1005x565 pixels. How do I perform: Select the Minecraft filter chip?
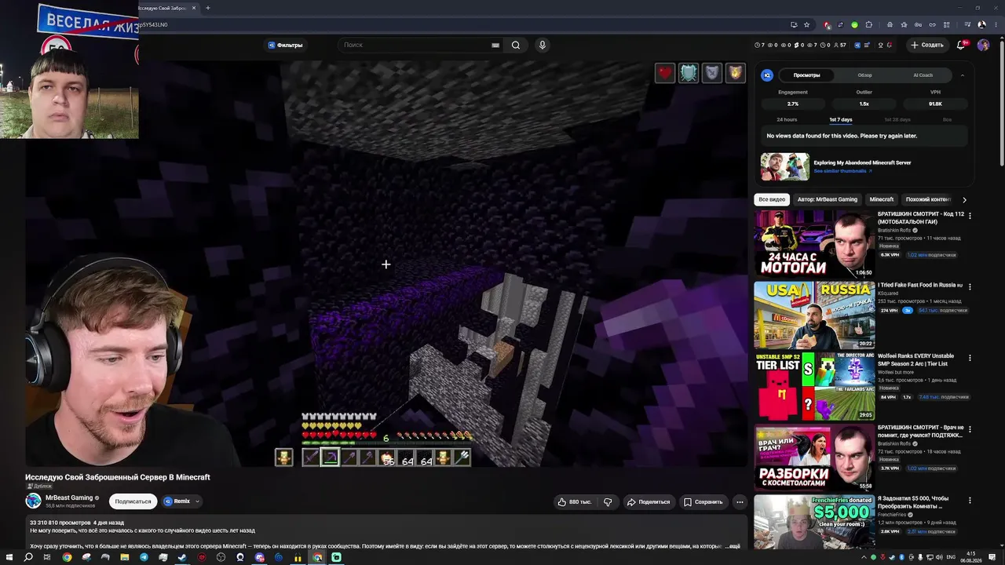tap(882, 199)
